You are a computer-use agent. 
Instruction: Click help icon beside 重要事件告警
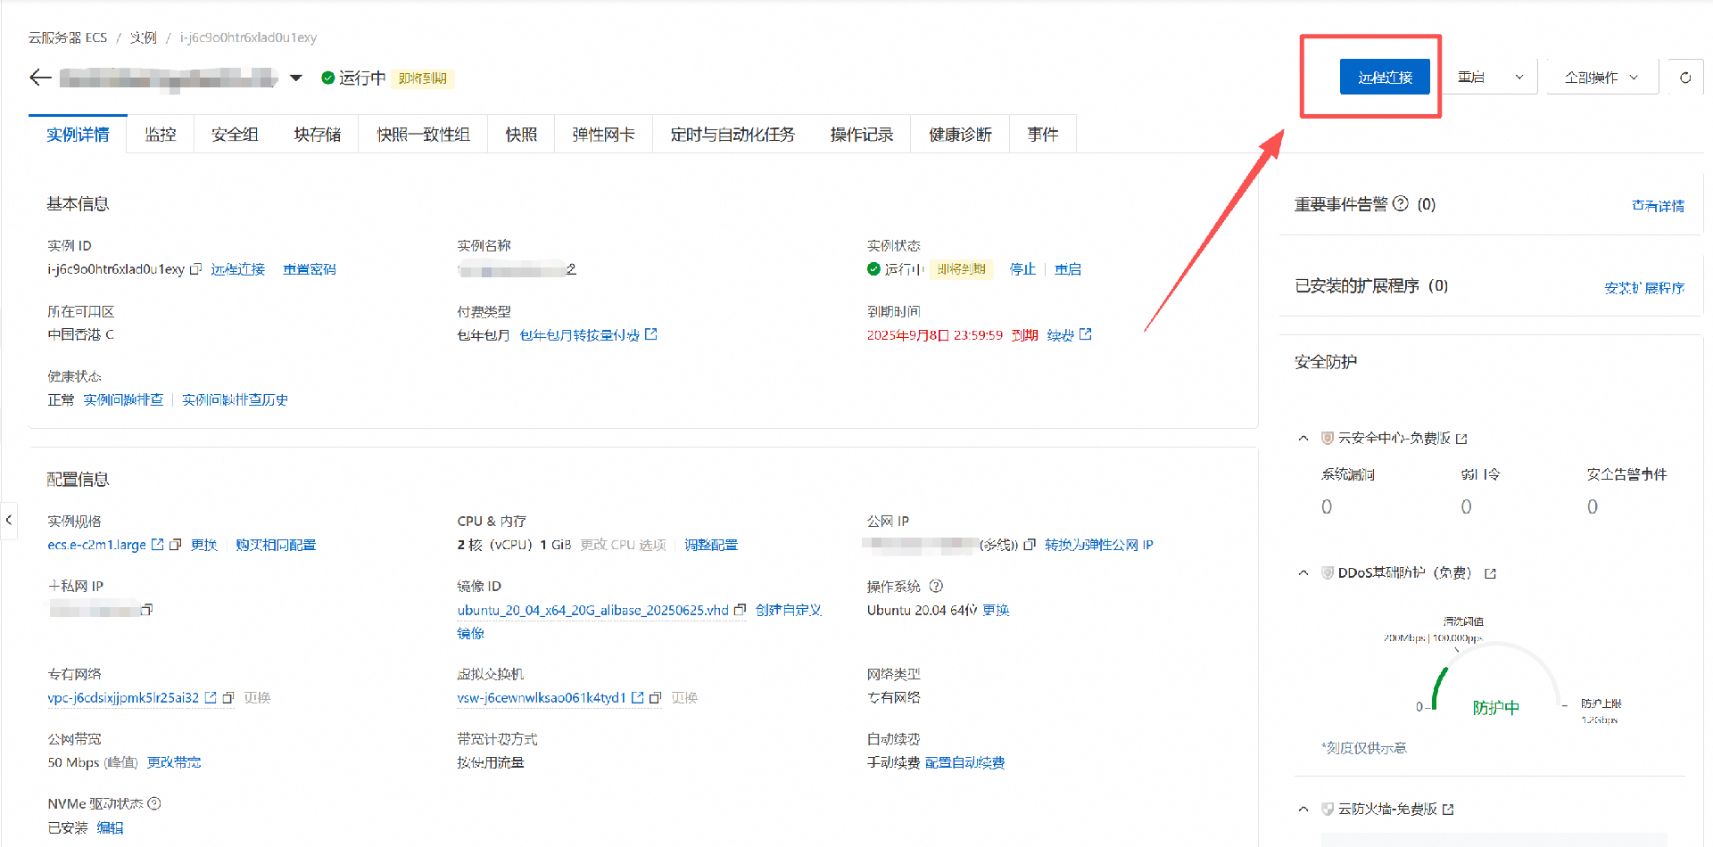pos(1401,204)
